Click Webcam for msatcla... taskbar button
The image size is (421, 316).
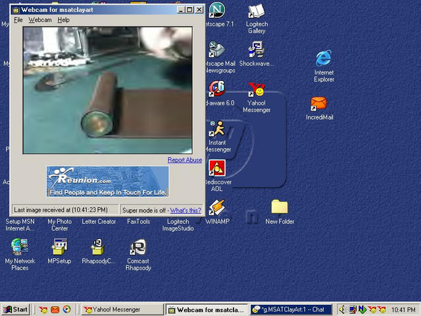click(x=207, y=309)
